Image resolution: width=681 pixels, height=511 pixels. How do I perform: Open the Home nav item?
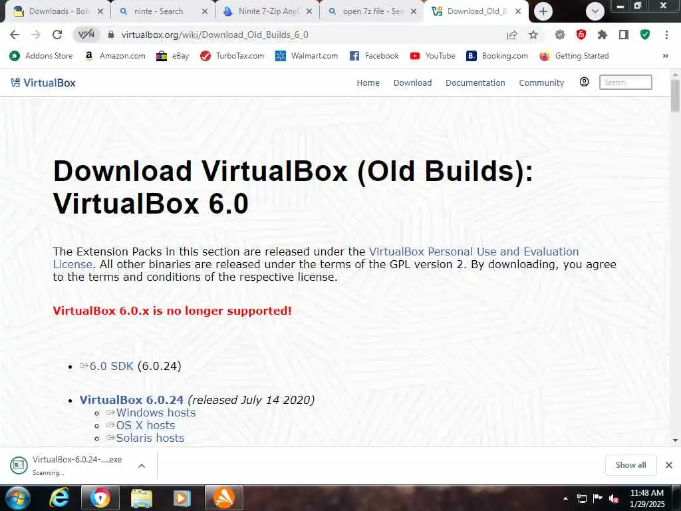tap(368, 83)
